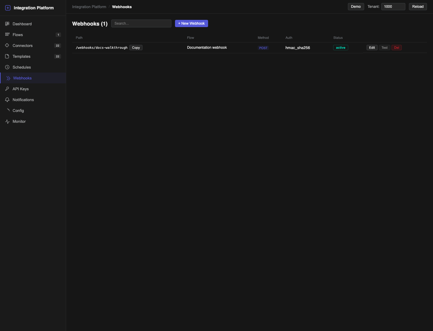Viewport: 433px width, 331px height.
Task: Click the Webhooks chevrons icon
Action: [x=8, y=78]
